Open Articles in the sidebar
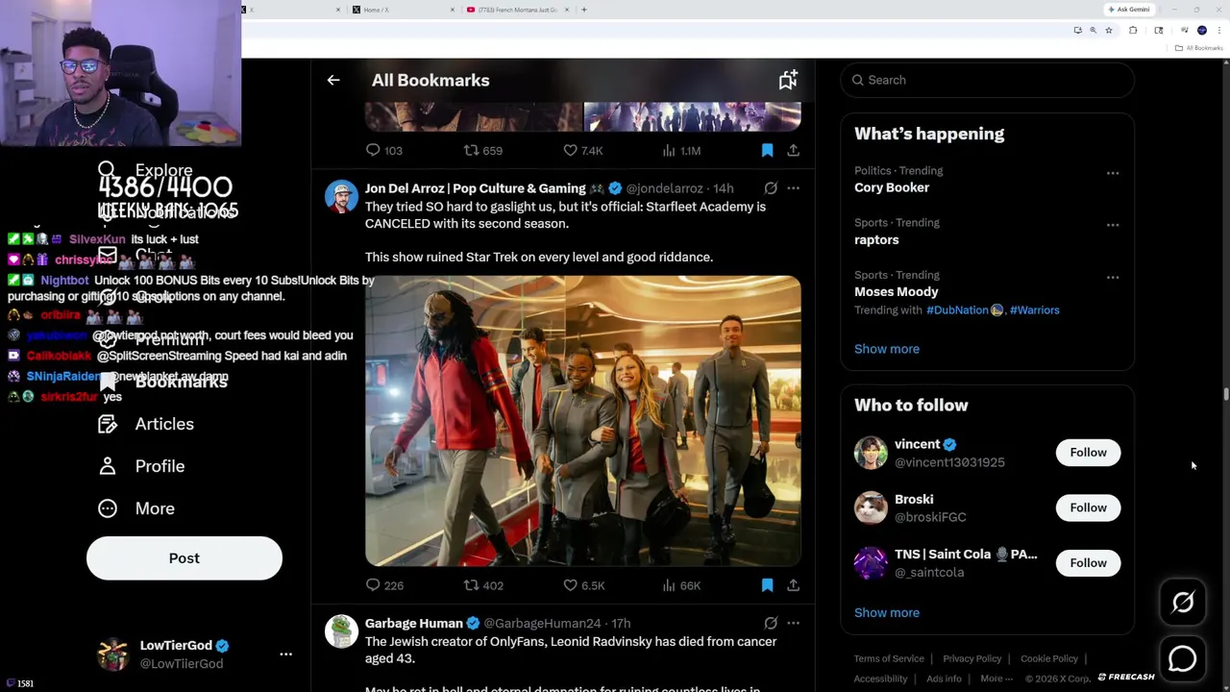1230x692 pixels. coord(146,424)
